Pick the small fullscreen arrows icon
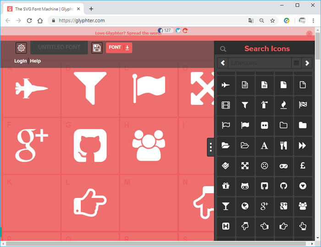Screen dimensions: 321x247 (x=245, y=166)
